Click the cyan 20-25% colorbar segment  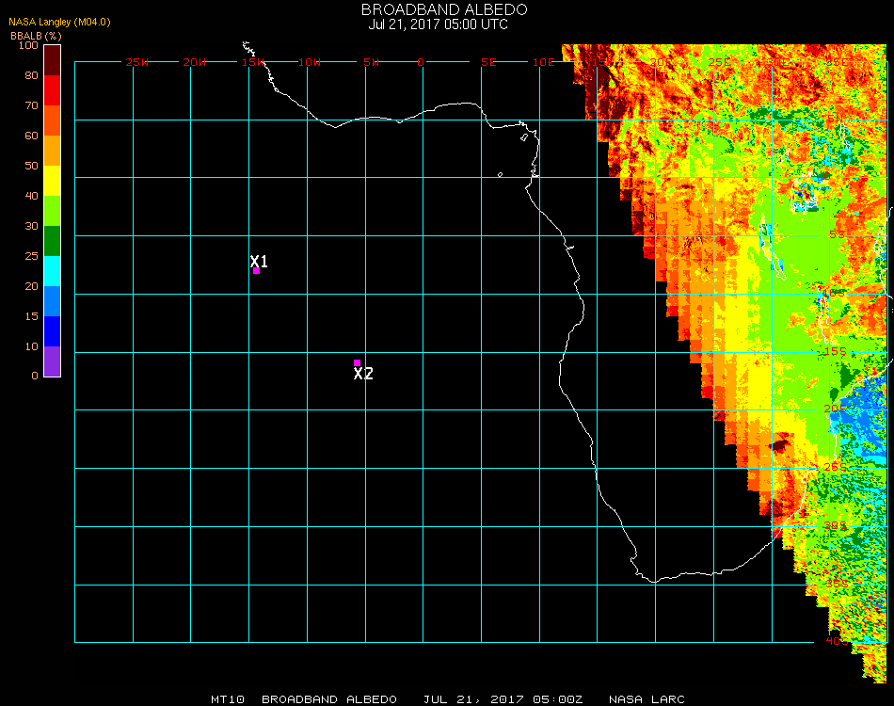[52, 271]
